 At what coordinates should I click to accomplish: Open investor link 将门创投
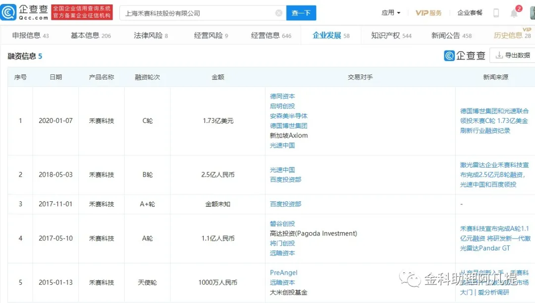pyautogui.click(x=282, y=243)
